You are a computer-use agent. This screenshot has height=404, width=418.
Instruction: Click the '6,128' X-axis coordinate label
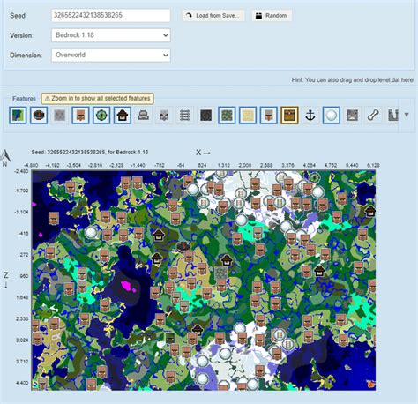[x=373, y=165]
